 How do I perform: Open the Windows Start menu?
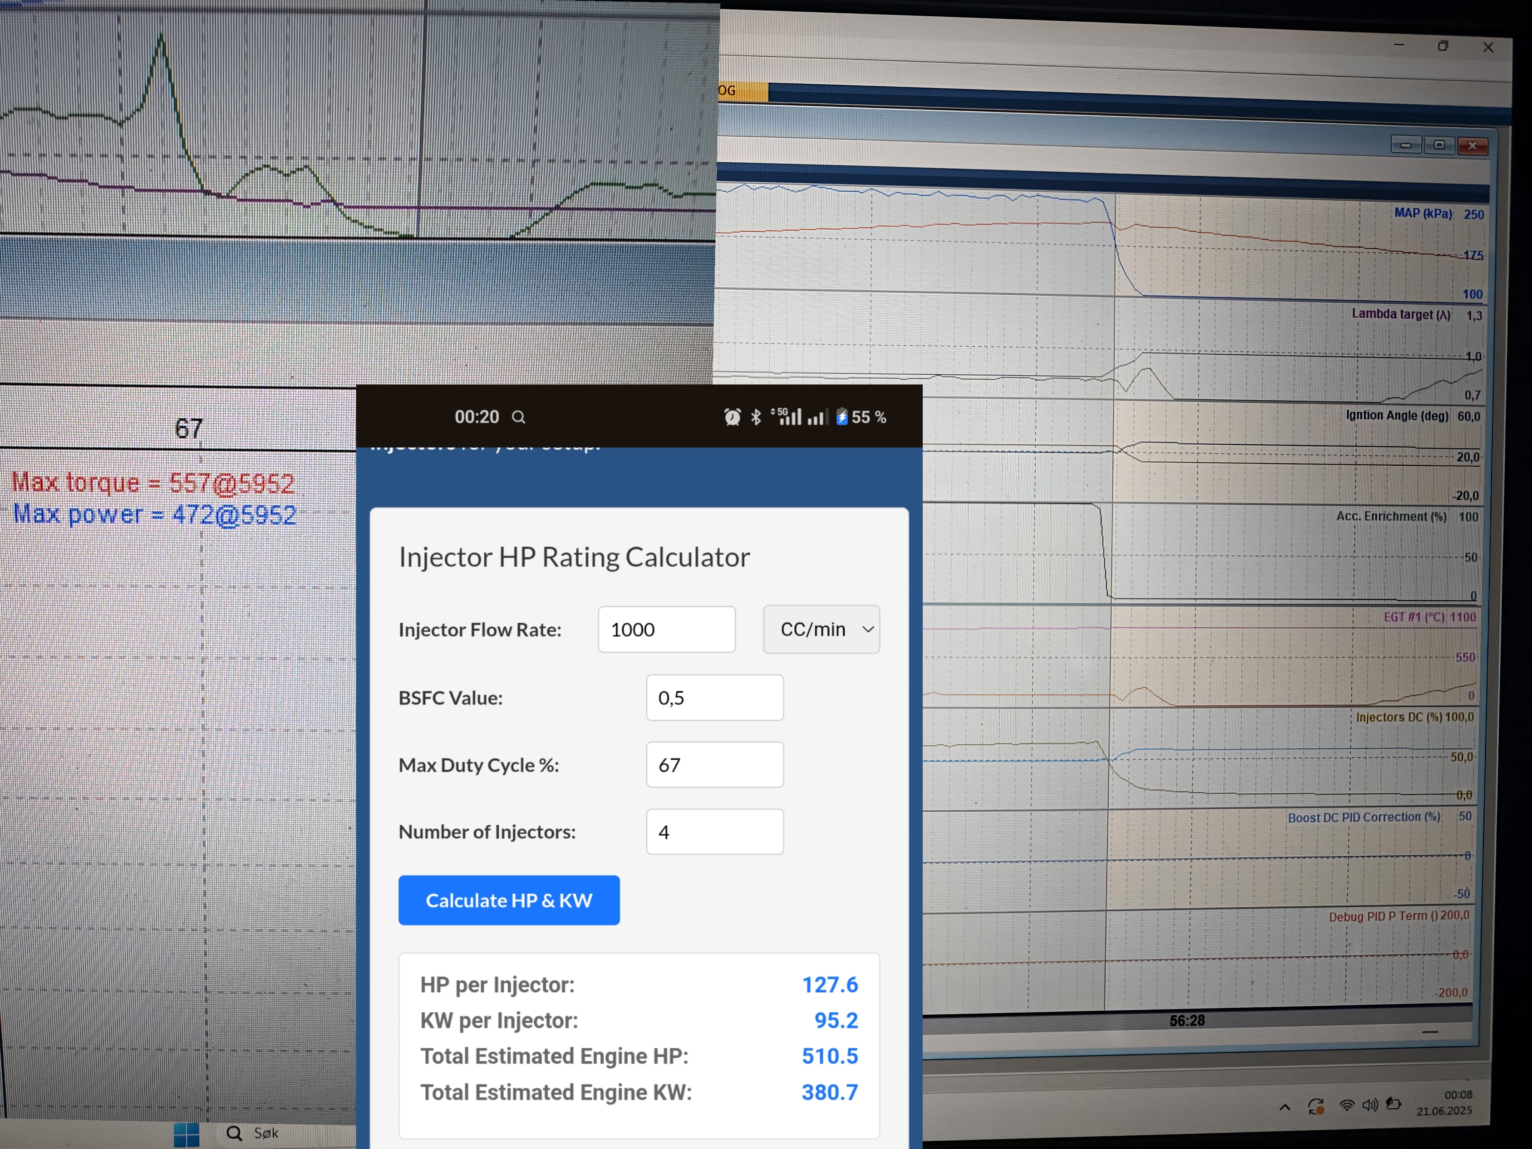click(186, 1134)
